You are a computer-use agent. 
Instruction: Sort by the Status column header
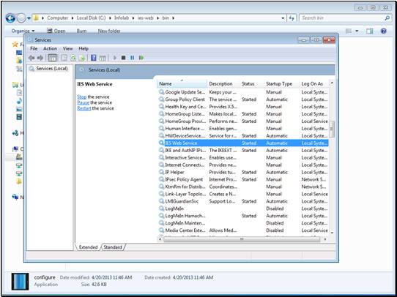(252, 83)
